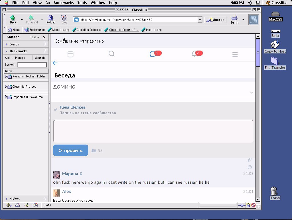The height and width of the screenshot is (220, 292).
Task: Click the Отправить send button
Action: point(70,150)
